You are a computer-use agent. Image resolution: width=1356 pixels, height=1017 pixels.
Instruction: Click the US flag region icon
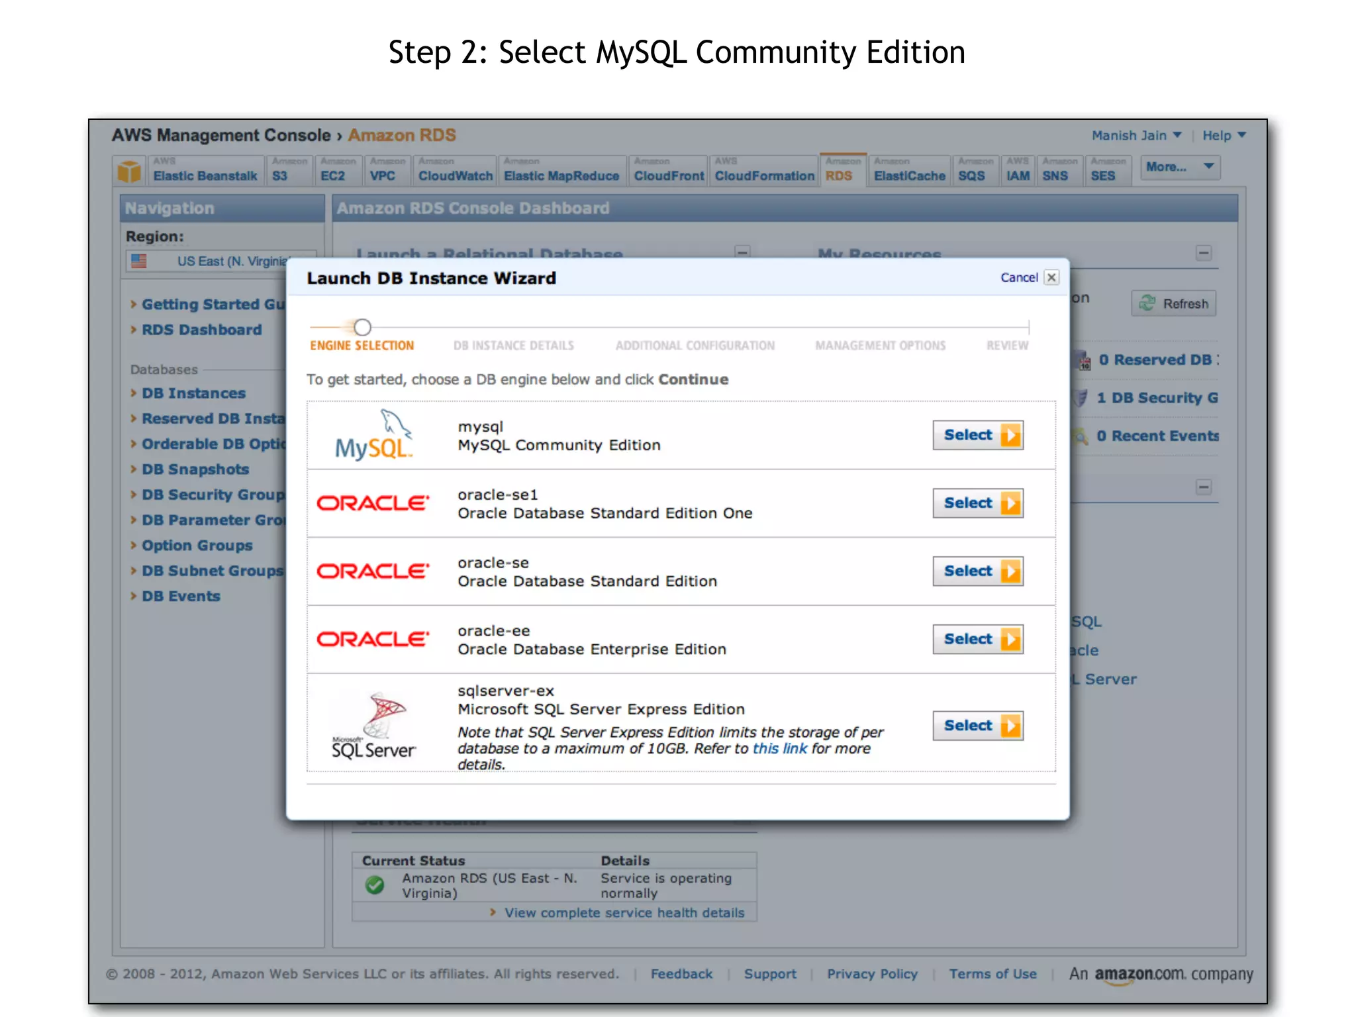coord(139,261)
